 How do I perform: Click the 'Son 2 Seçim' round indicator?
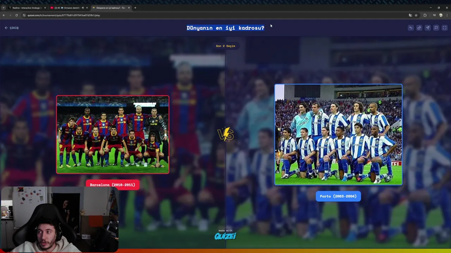(225, 46)
